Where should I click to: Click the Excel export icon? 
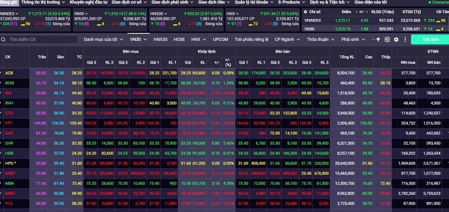(x=387, y=39)
